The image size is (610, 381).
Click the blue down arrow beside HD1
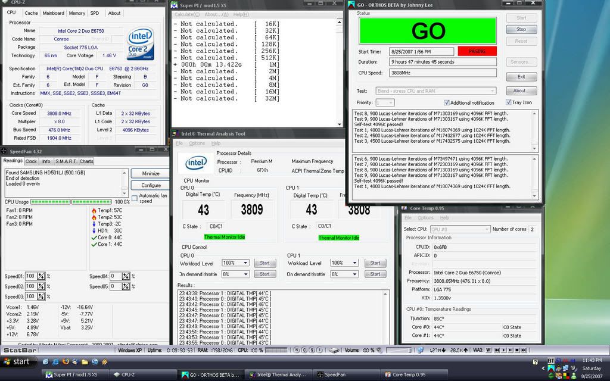tap(94, 230)
